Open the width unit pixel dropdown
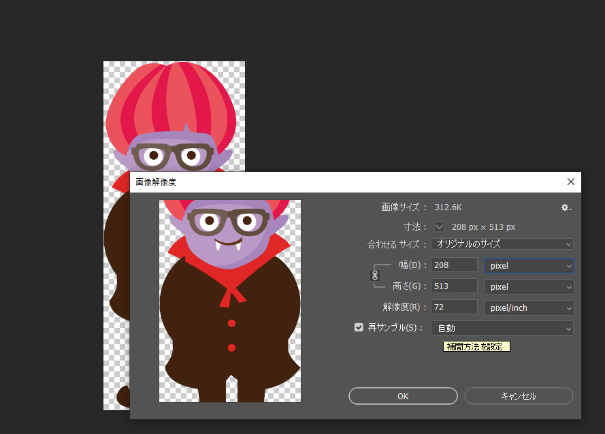The width and height of the screenshot is (605, 434). (528, 266)
